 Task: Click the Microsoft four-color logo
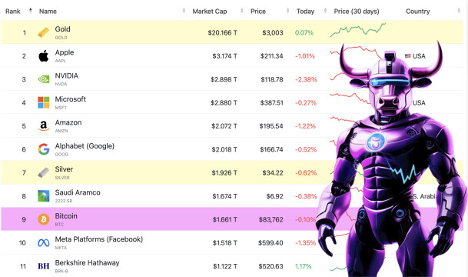point(44,102)
